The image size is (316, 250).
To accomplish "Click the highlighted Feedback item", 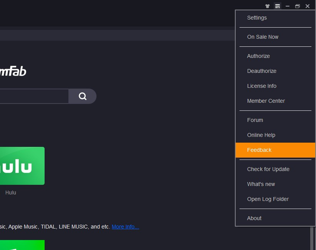I will coord(259,150).
